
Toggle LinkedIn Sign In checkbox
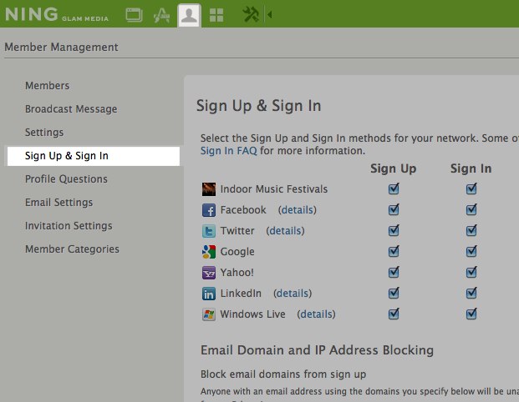471,293
